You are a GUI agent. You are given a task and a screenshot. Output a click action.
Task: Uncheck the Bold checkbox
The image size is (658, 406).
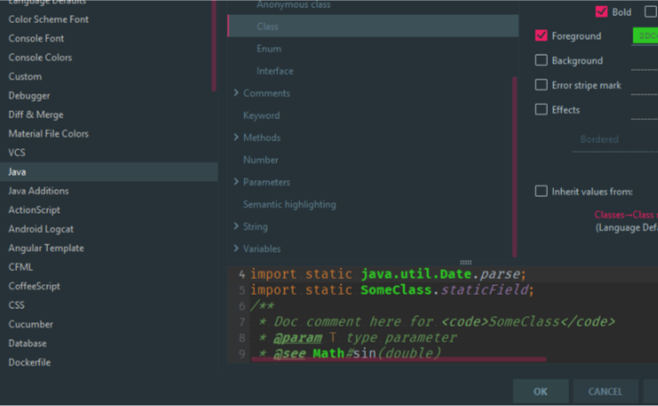tap(602, 12)
